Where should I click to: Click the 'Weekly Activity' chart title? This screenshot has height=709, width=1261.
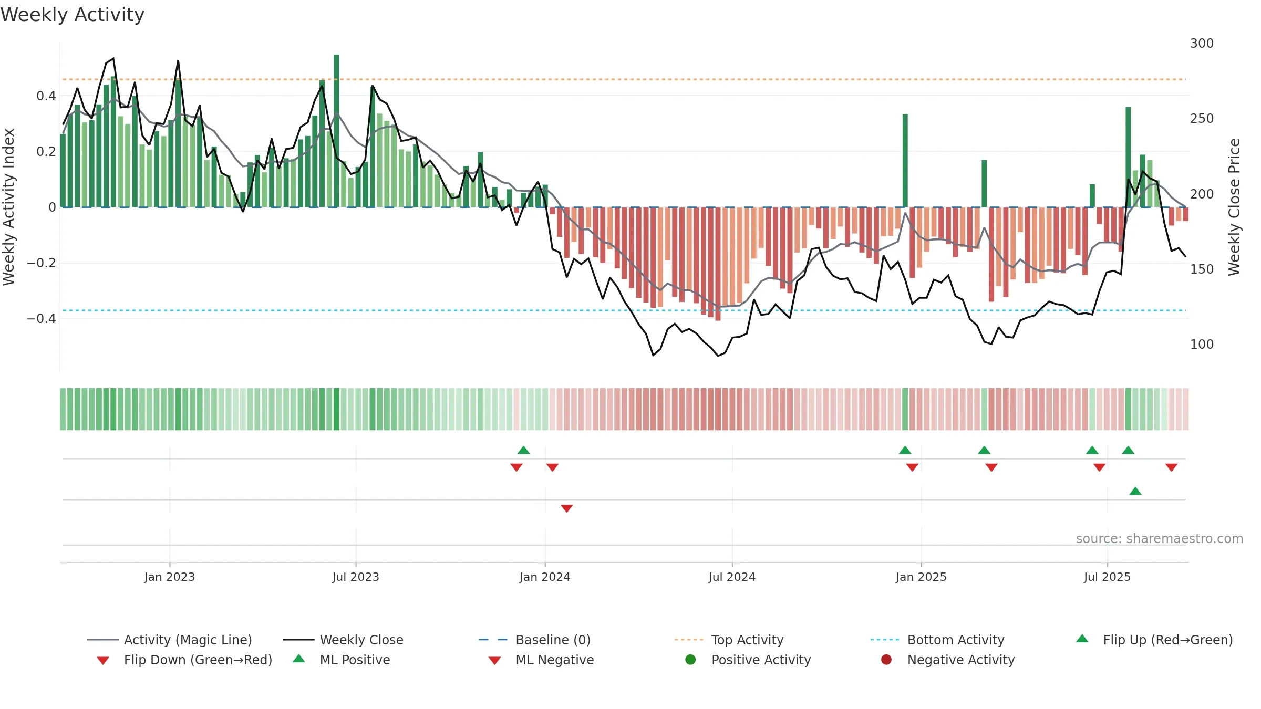coord(73,15)
